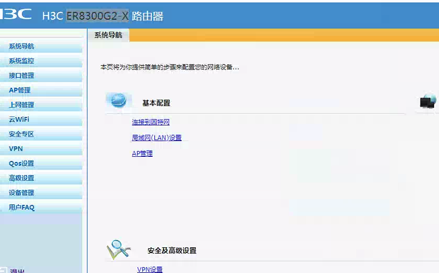The image size is (439, 273).
Task: Open the VPN设置 link
Action: tap(150, 270)
